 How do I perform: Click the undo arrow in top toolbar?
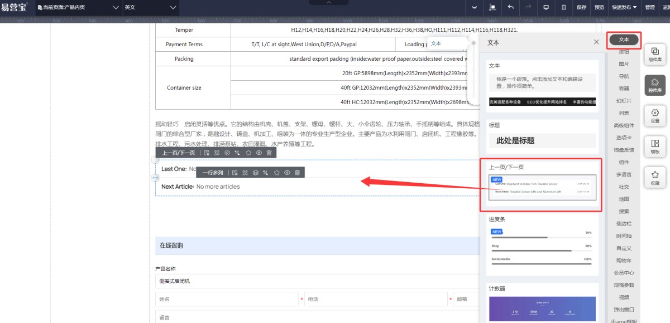coord(511,7)
